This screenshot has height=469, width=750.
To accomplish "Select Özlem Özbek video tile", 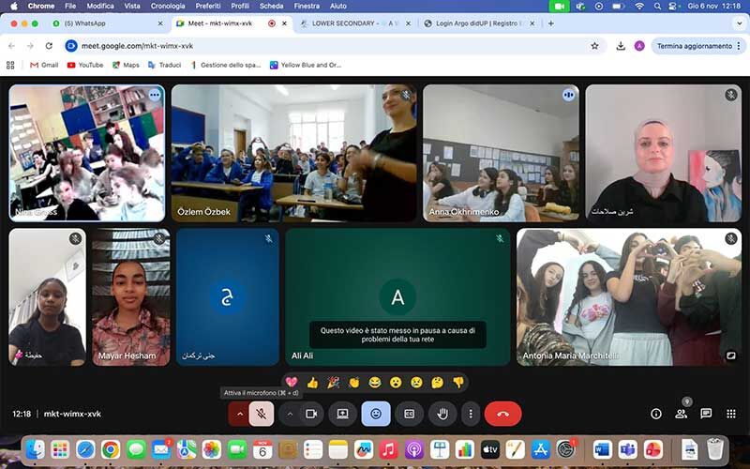I will pyautogui.click(x=293, y=153).
